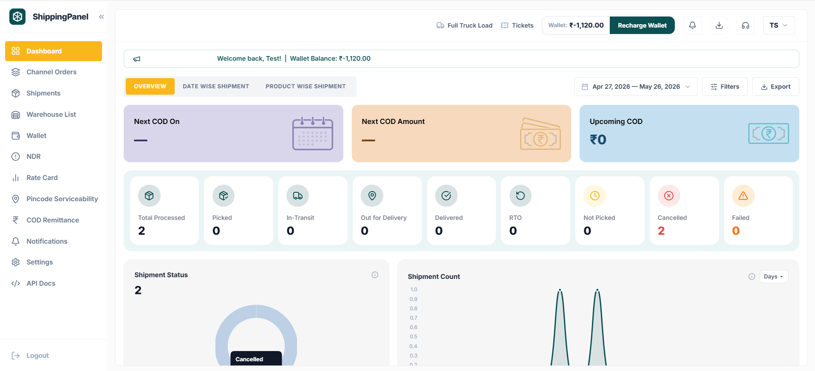This screenshot has width=815, height=371.
Task: Click the Welcome back, Test! banner text
Action: pos(249,59)
